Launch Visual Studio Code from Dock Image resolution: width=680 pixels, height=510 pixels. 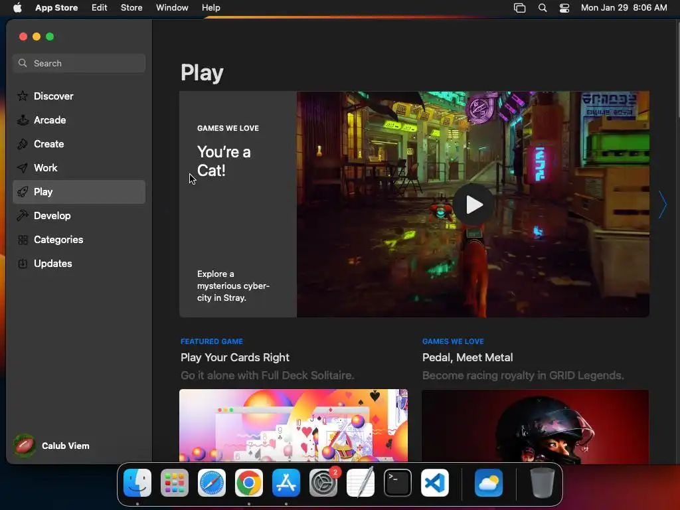435,483
